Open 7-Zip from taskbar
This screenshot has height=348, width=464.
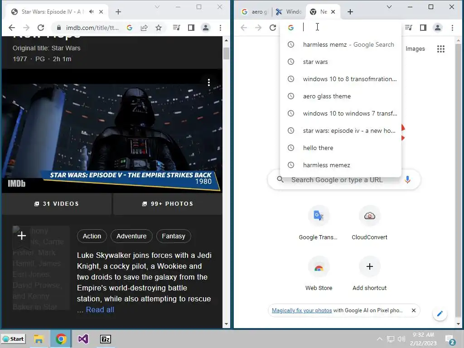(106, 339)
